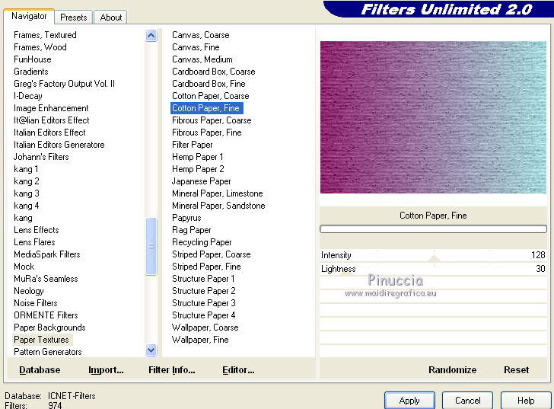Open Help
The width and height of the screenshot is (554, 409).
tap(526, 401)
